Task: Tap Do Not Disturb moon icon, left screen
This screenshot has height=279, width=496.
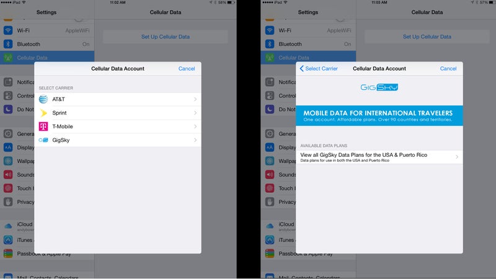Action: [8, 109]
